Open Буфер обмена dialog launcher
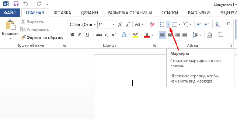Image resolution: width=237 pixels, height=119 pixels. pyautogui.click(x=64, y=45)
